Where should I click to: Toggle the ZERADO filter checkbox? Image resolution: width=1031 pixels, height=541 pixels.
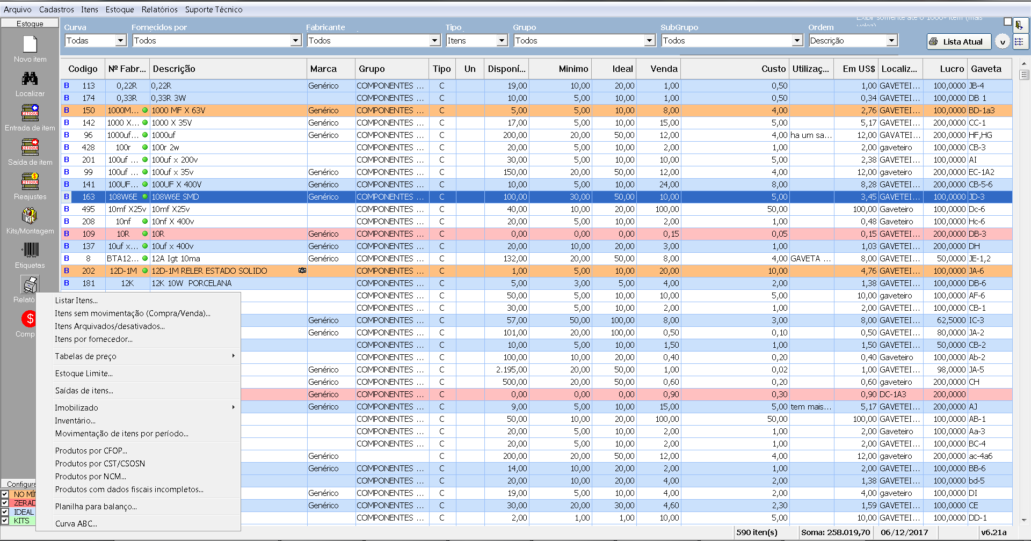(x=5, y=503)
